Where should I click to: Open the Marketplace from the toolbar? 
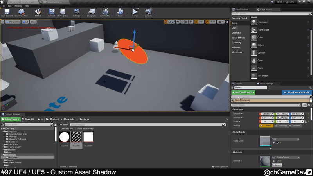(62, 12)
